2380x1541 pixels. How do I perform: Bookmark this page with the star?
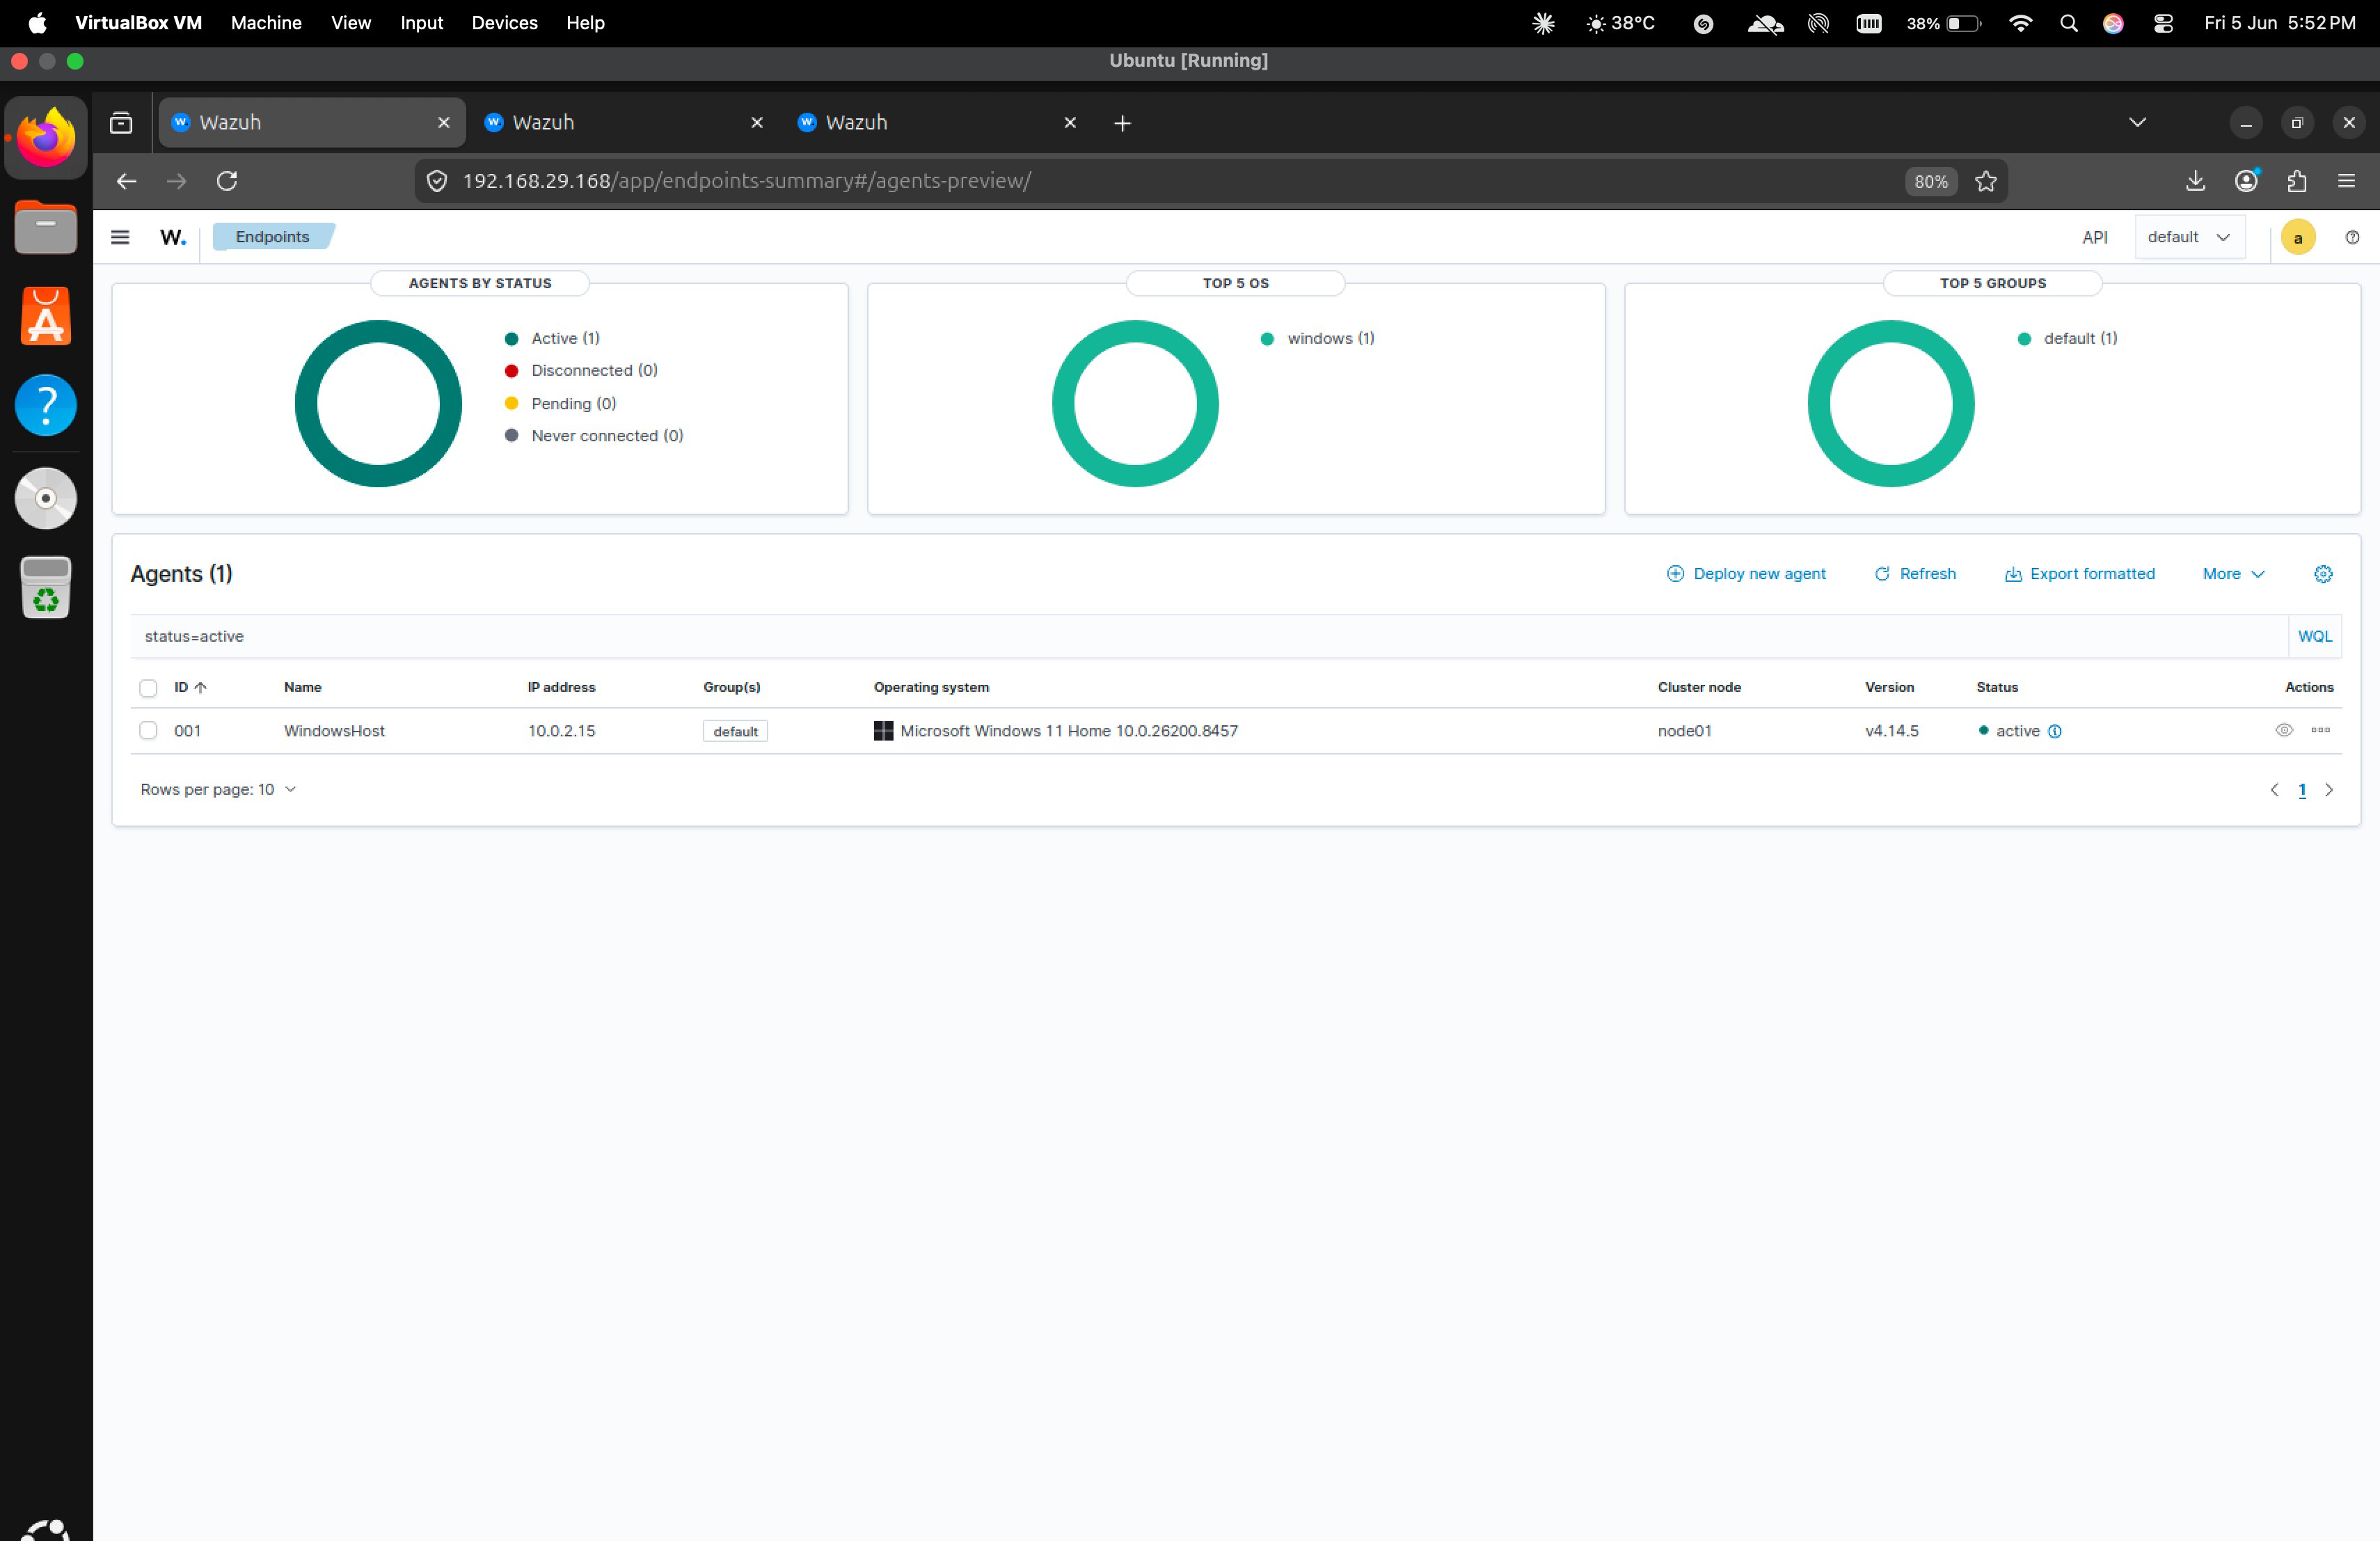tap(1986, 181)
